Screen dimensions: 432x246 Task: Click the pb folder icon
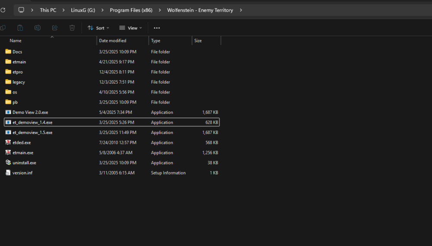[x=8, y=102]
